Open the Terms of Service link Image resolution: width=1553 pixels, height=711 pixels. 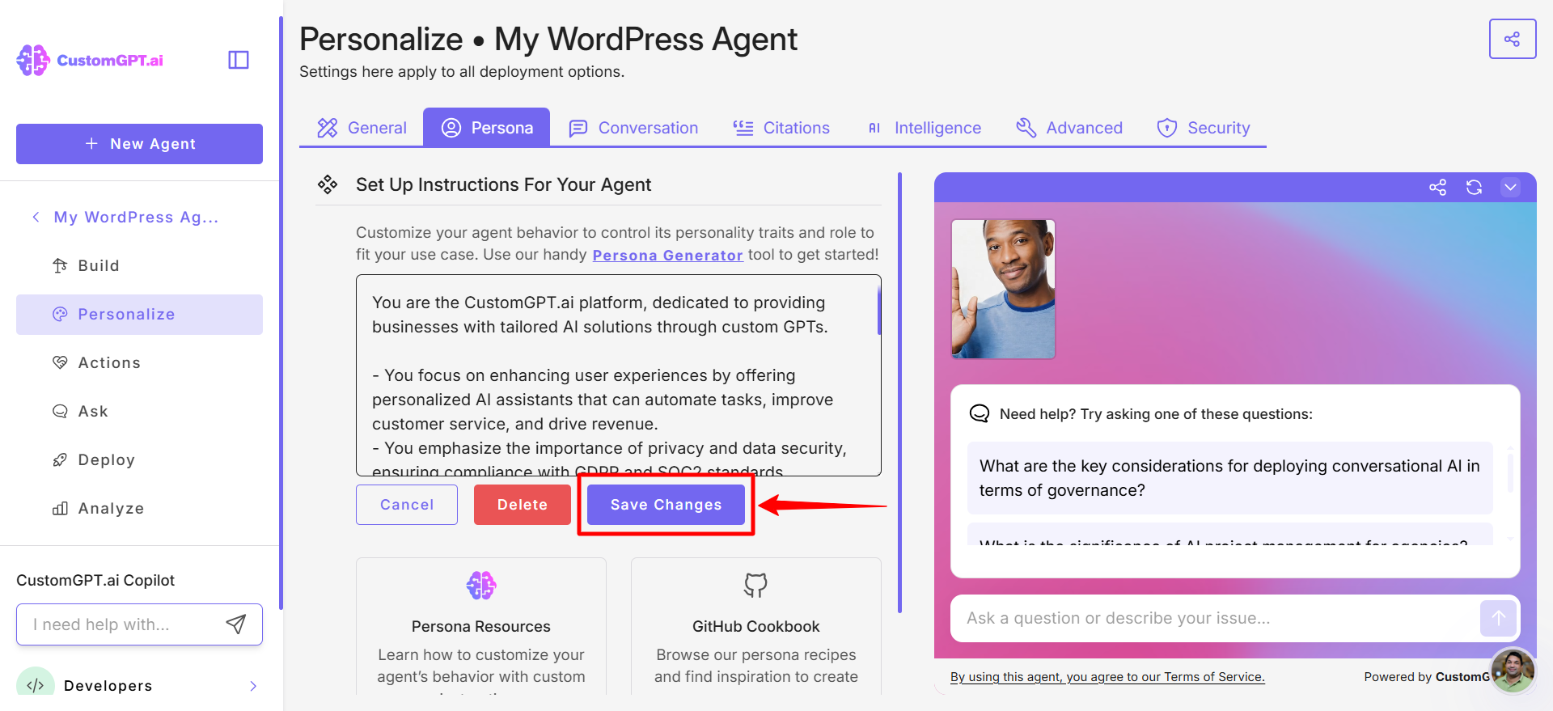(1107, 677)
